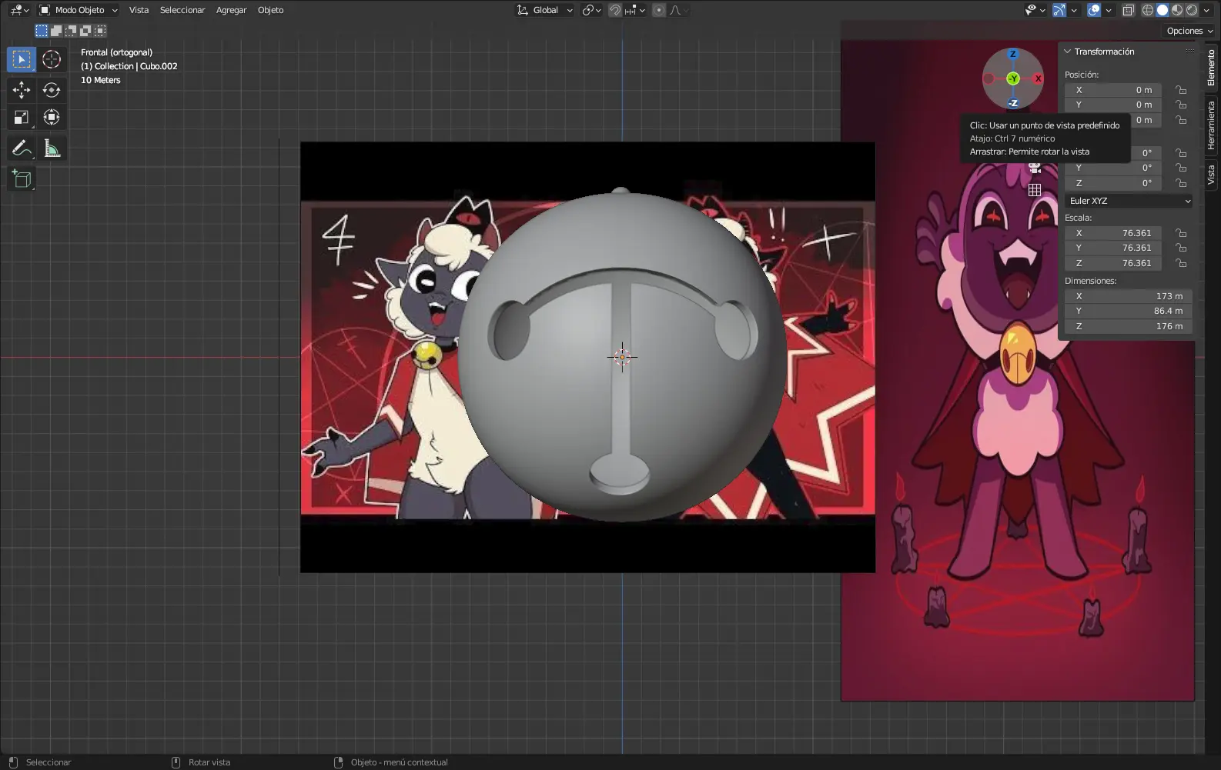Choose the Annotate pencil tool
Viewport: 1221px width, 770px height.
click(x=22, y=148)
